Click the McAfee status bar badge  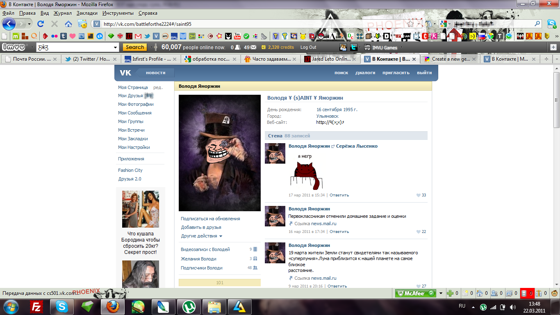tap(416, 293)
